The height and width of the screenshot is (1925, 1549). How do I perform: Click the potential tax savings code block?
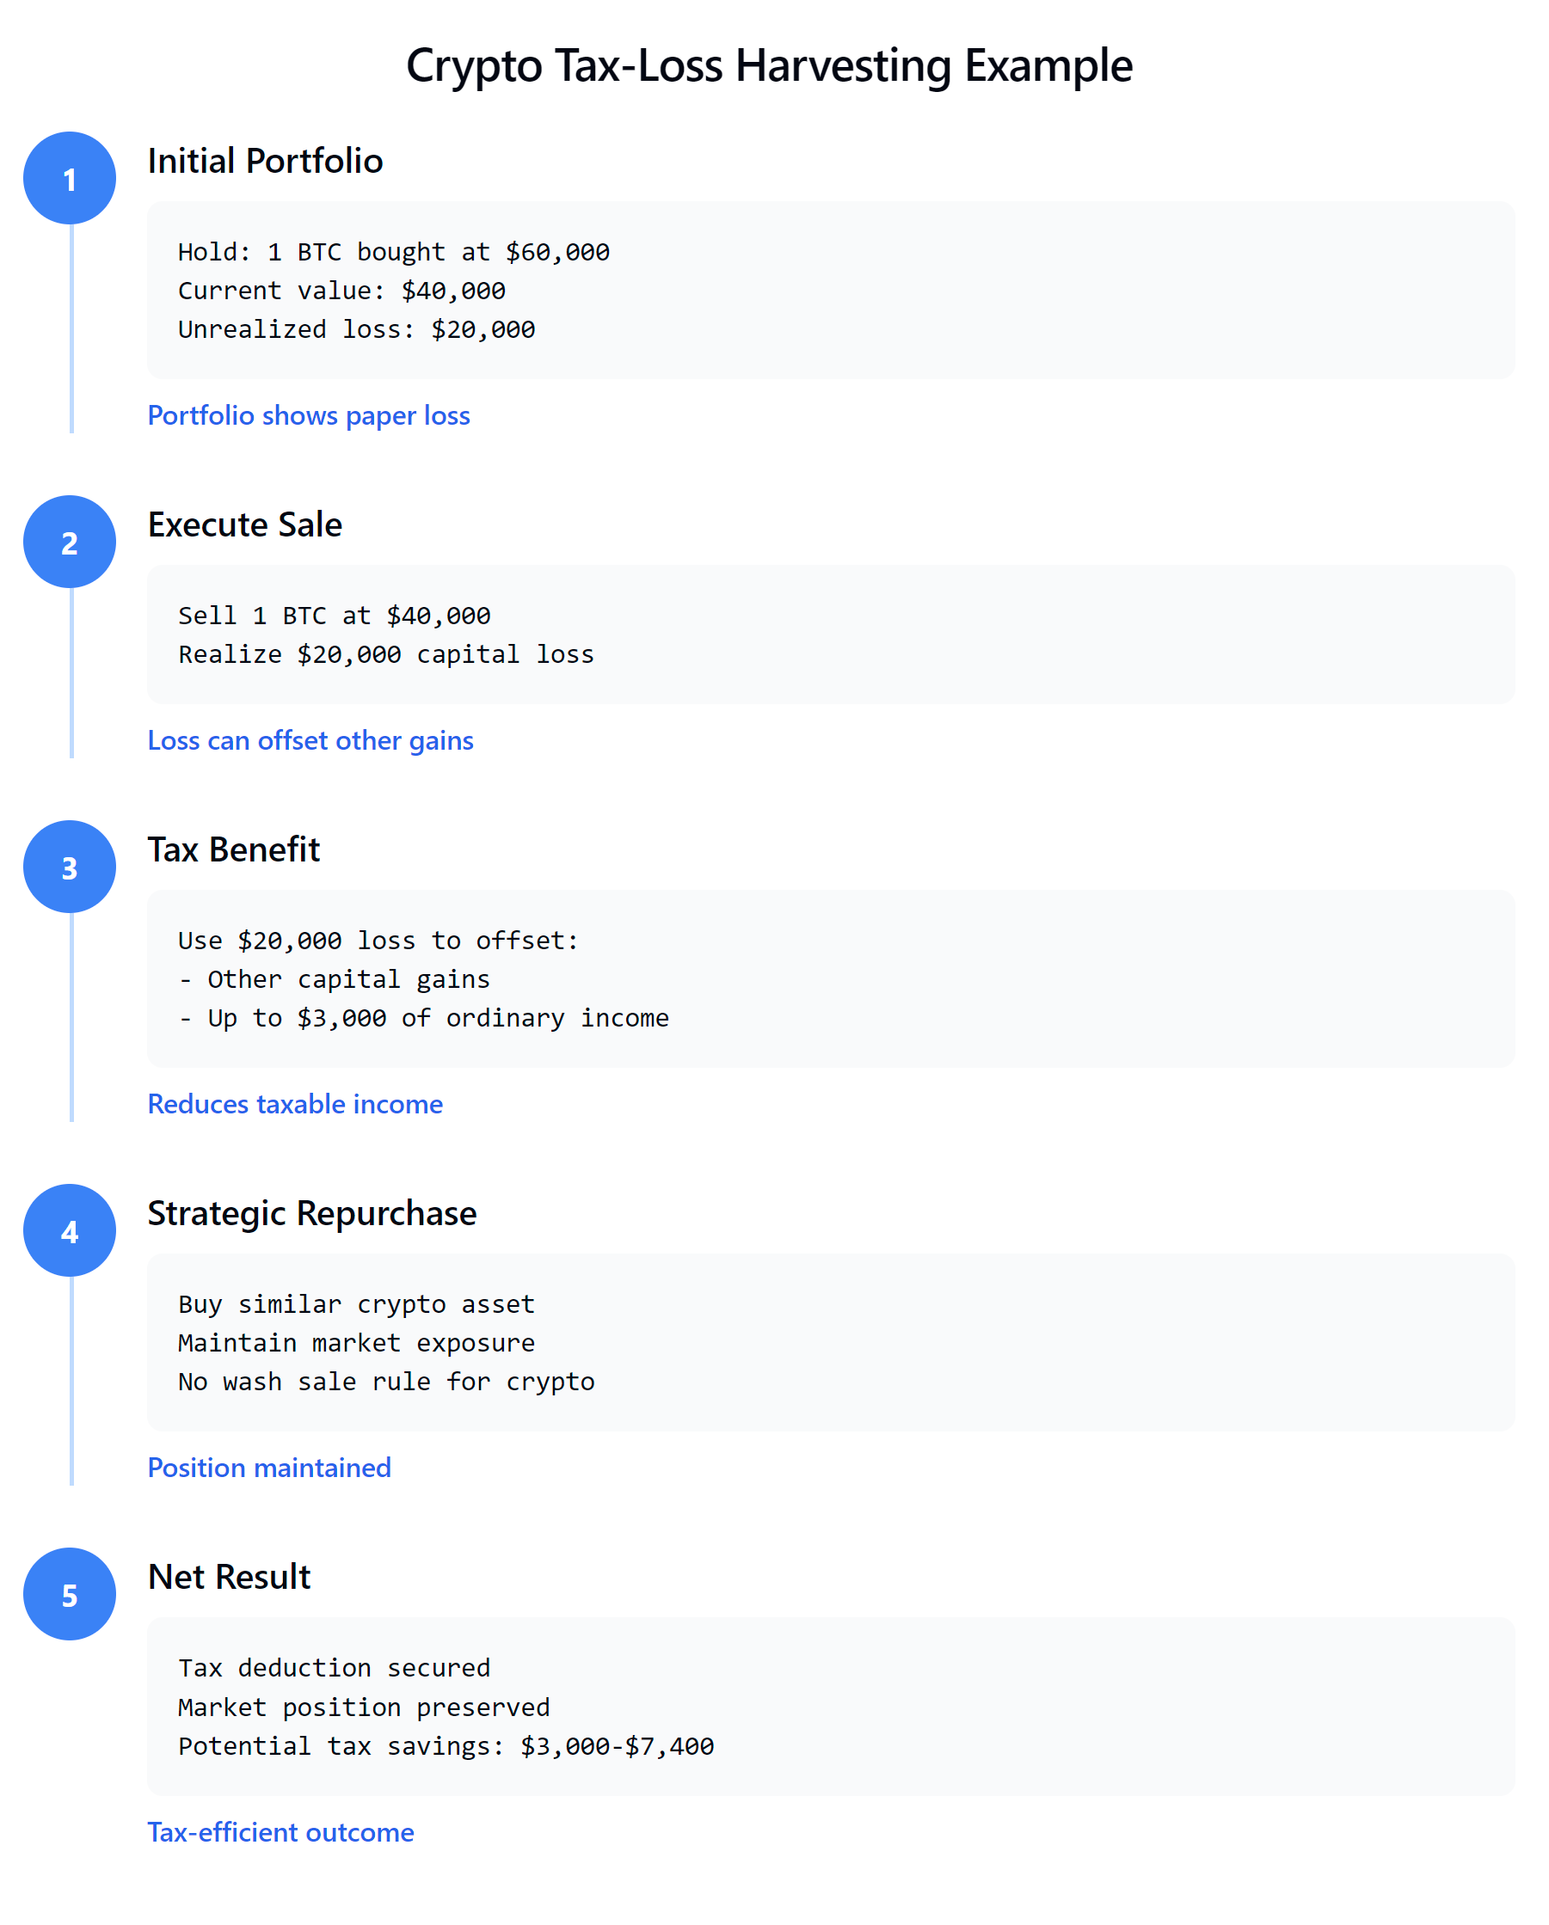point(830,1707)
